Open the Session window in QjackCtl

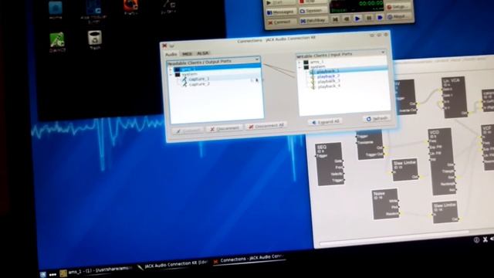coord(312,11)
